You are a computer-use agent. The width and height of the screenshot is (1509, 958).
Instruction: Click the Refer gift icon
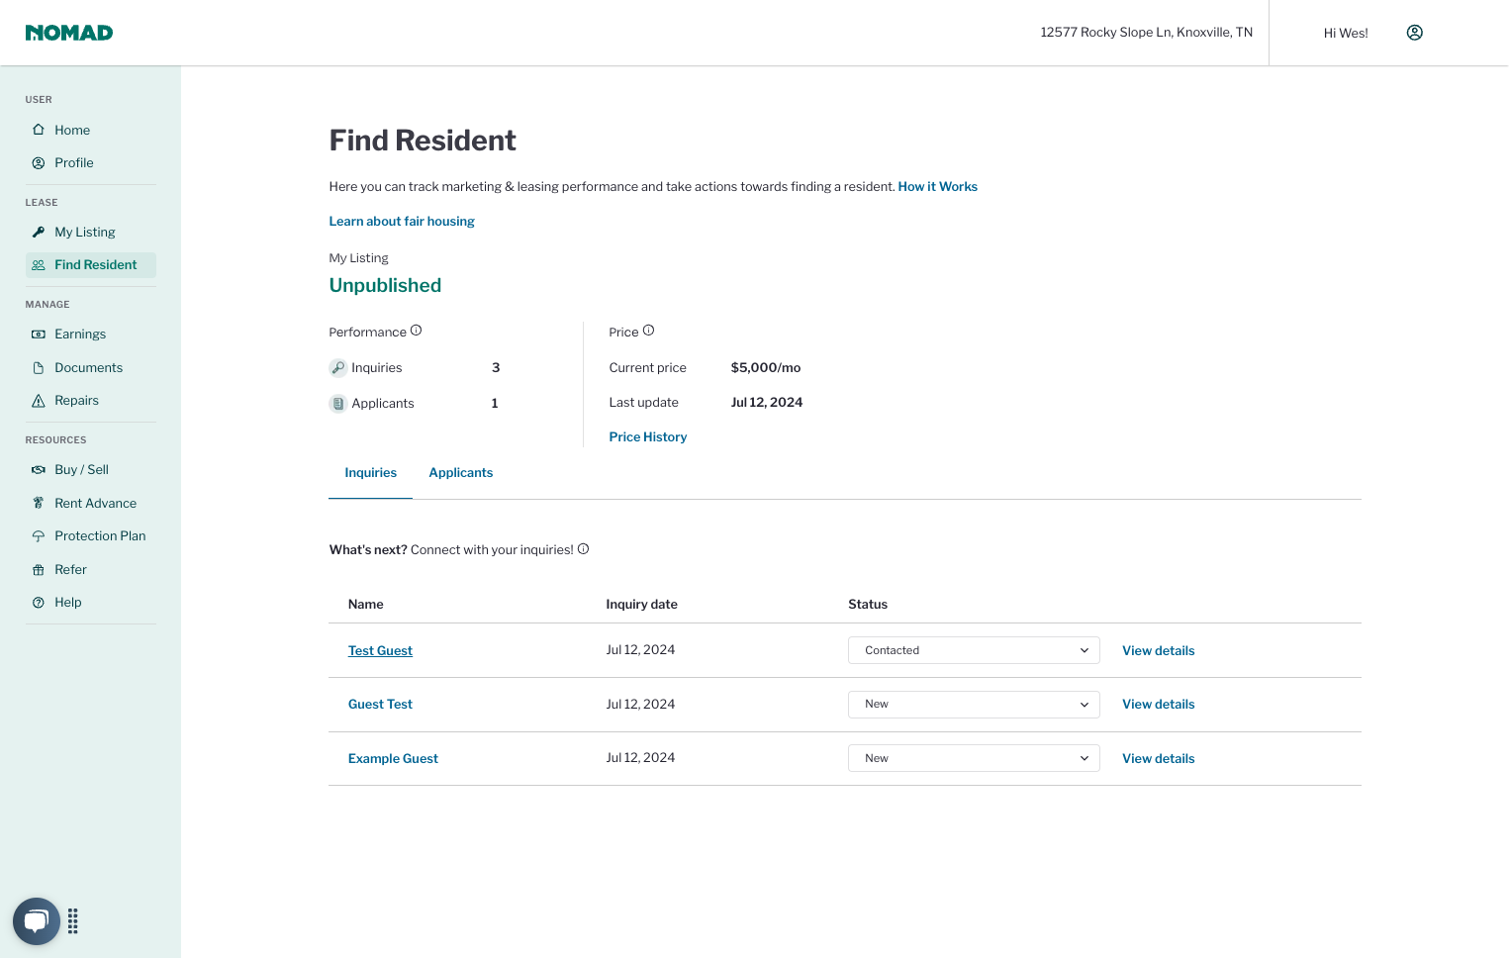point(39,570)
